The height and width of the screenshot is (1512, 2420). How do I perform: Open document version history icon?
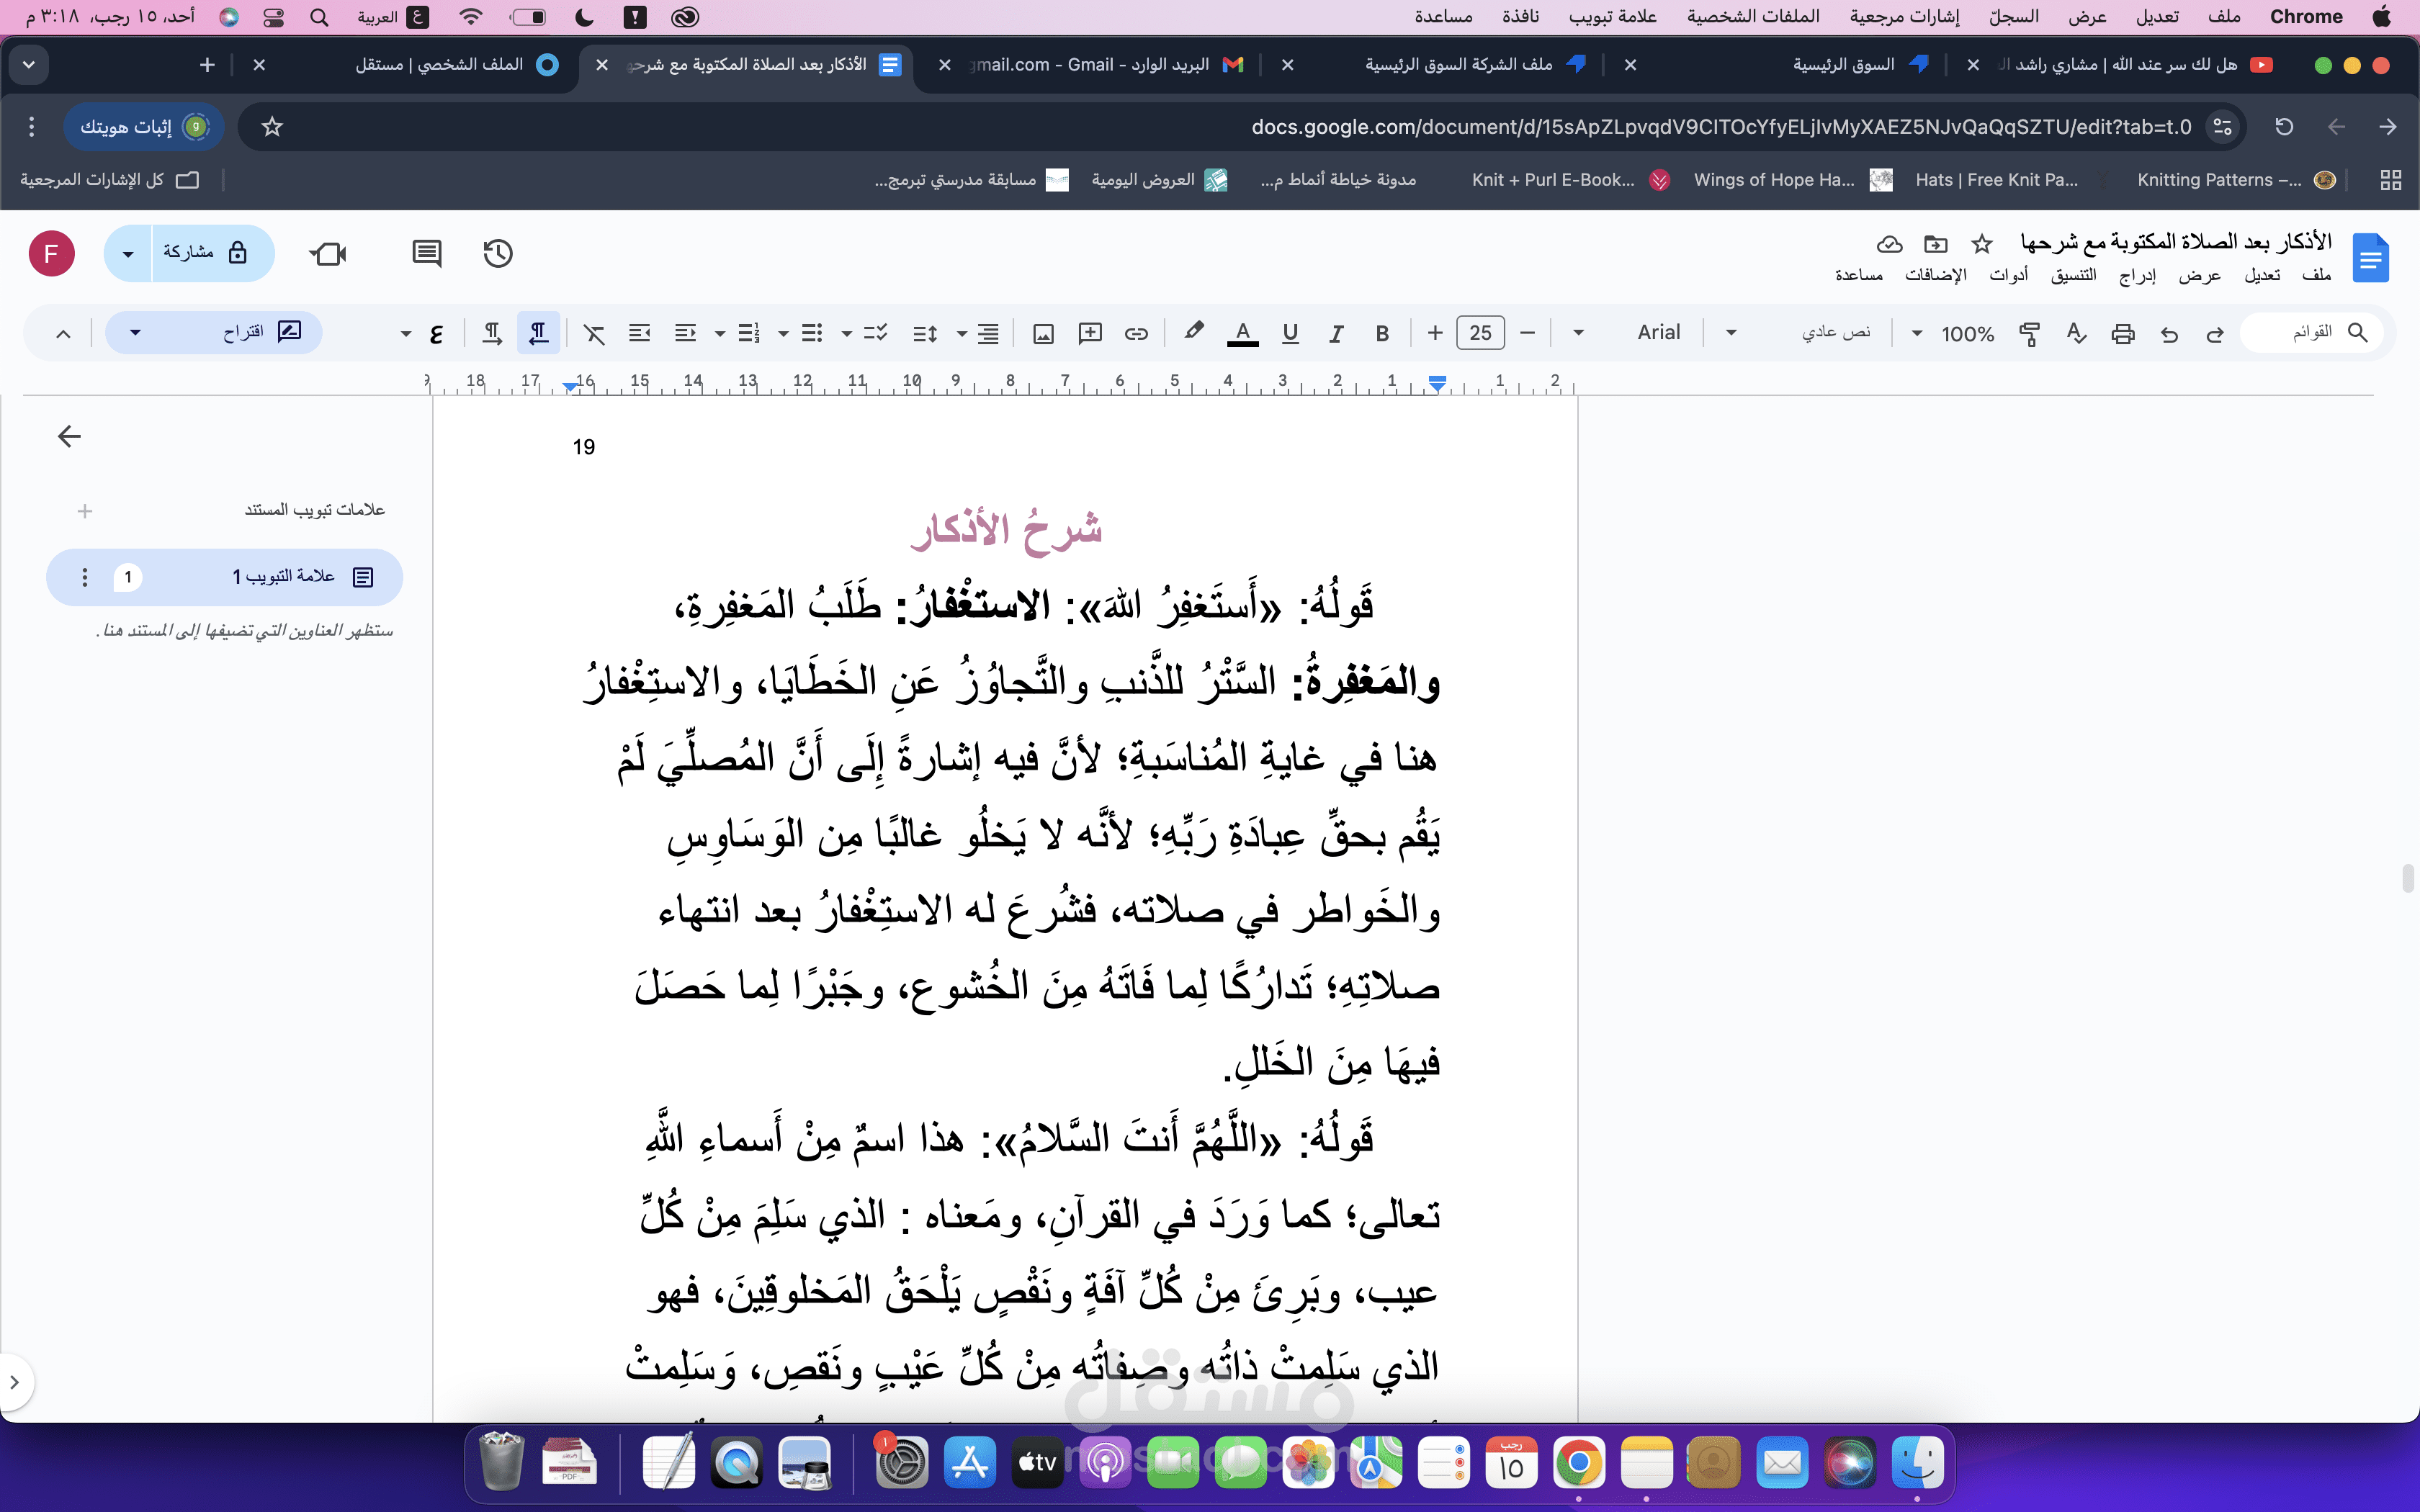pos(497,253)
